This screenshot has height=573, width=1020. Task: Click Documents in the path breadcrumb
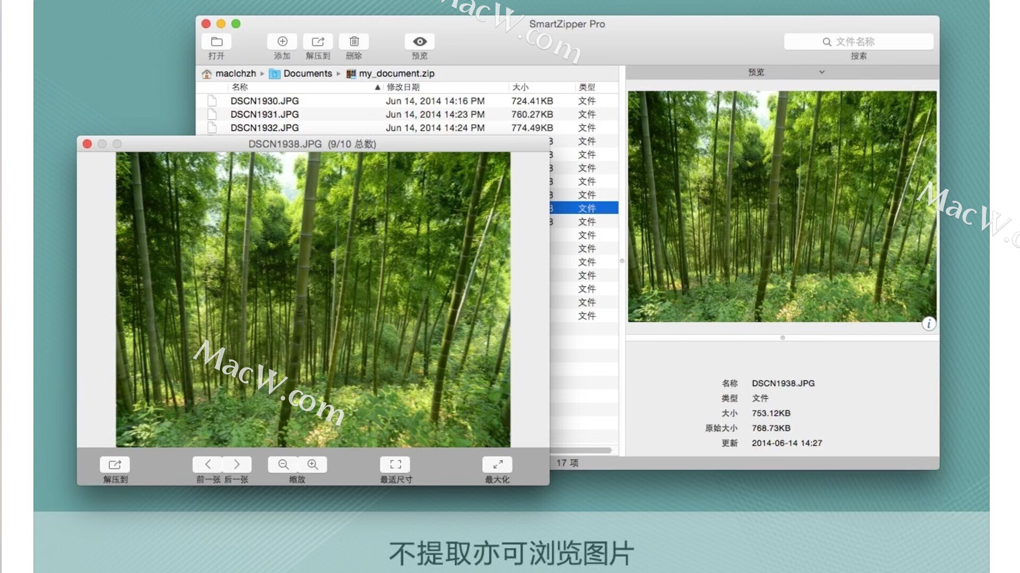pyautogui.click(x=307, y=74)
